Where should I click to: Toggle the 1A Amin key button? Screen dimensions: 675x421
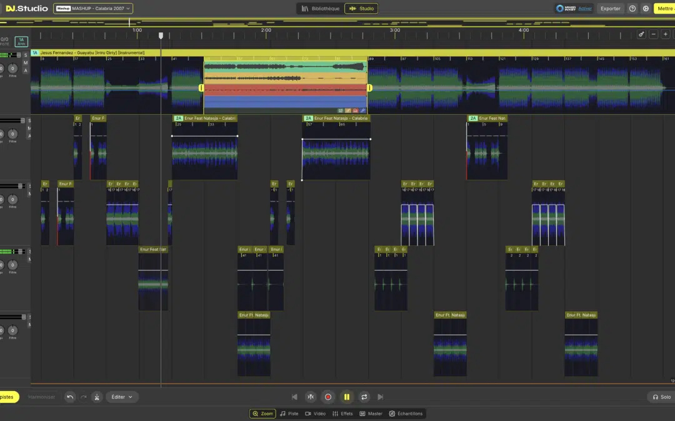coord(21,41)
